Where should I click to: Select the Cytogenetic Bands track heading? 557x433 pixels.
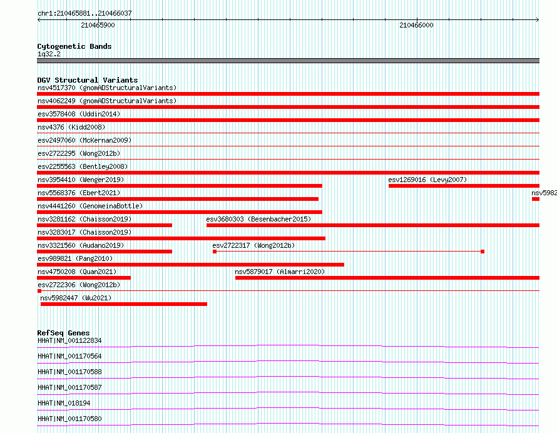(74, 46)
